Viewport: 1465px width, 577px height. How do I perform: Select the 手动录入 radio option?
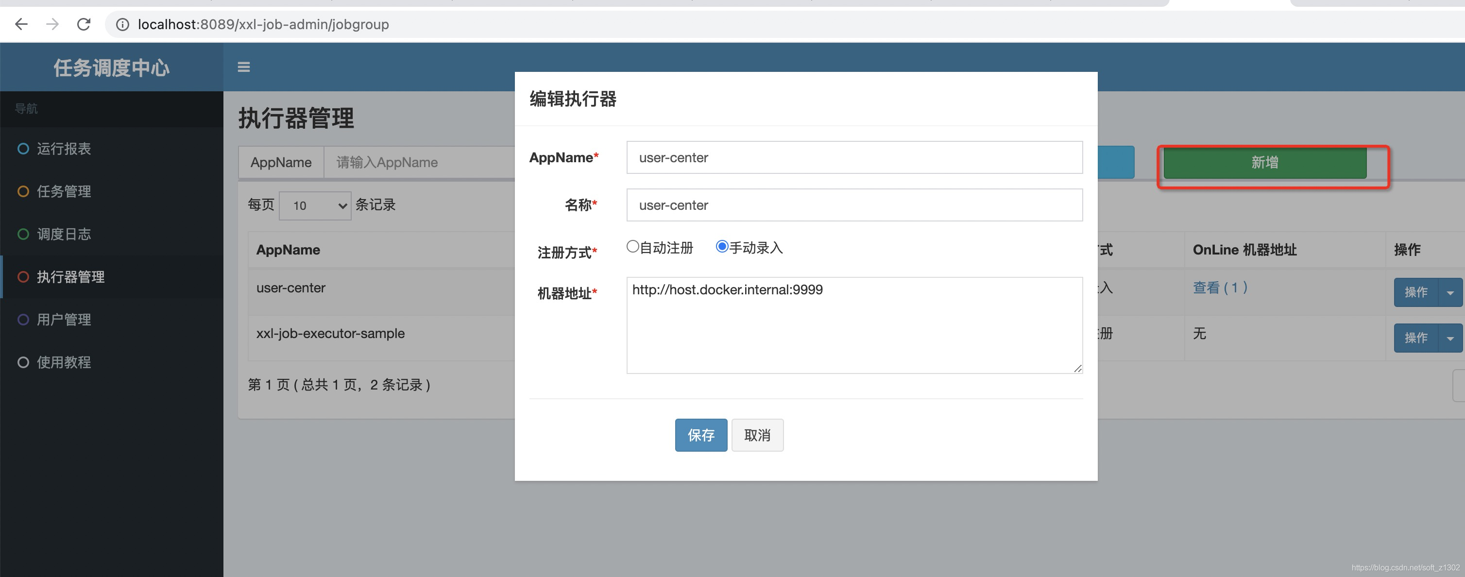pos(722,247)
